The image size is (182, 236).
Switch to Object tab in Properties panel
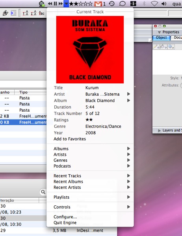point(162,38)
